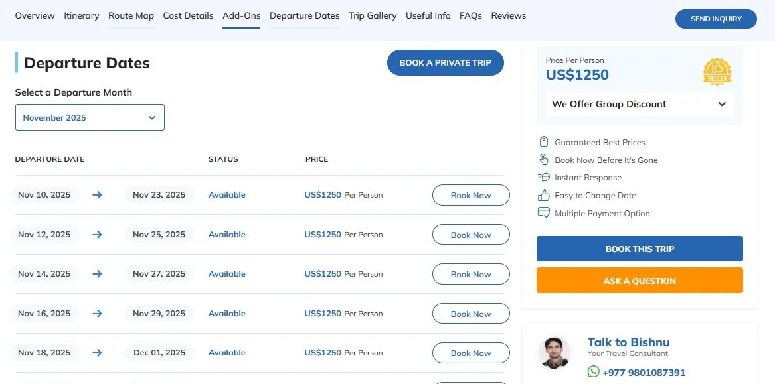Viewport: 775px width, 384px height.
Task: Click the lock icon beside Guaranteed Best Prices
Action: click(544, 142)
